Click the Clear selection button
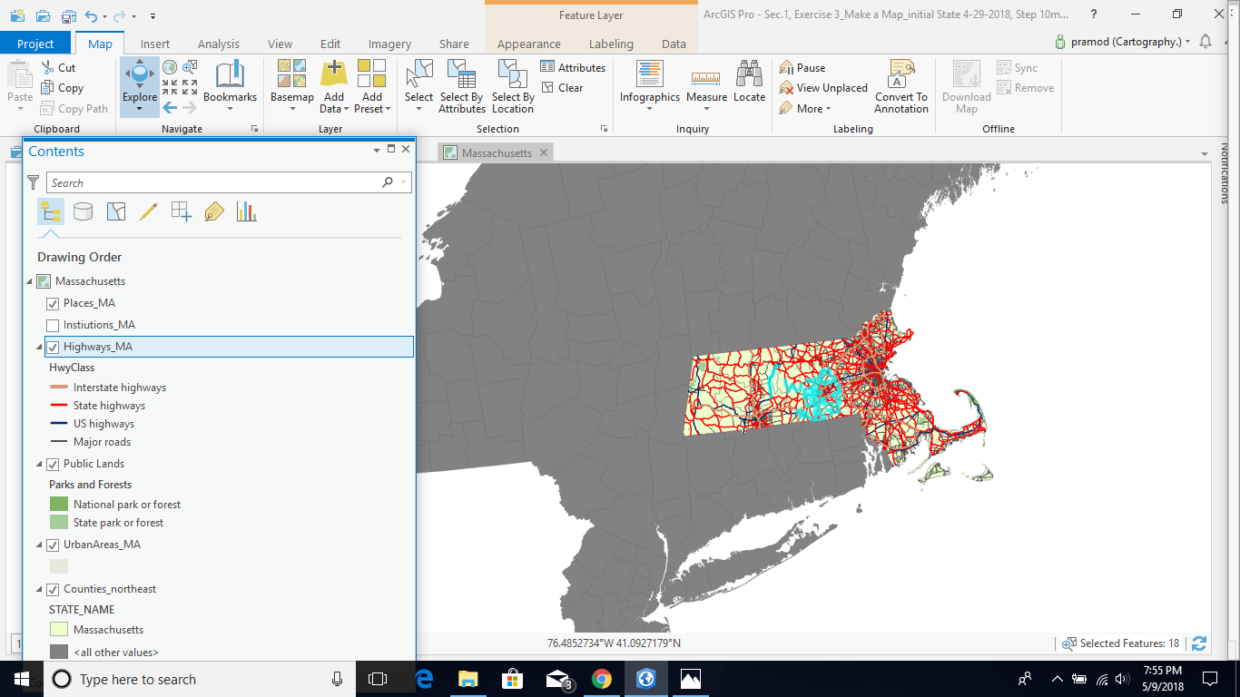 [x=563, y=88]
